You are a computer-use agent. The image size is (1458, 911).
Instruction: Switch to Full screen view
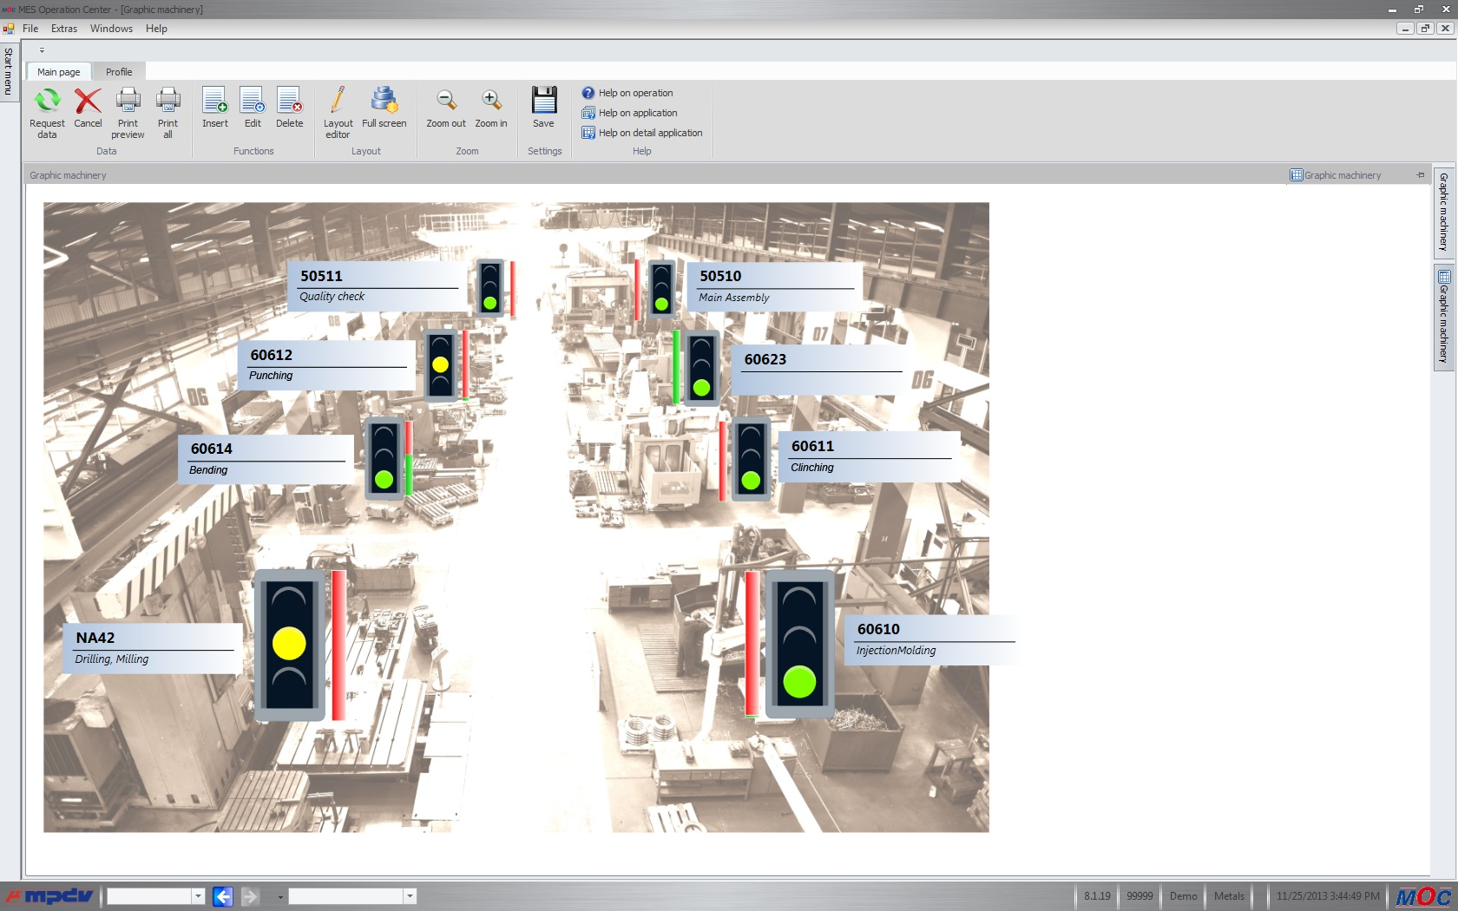pos(384,106)
